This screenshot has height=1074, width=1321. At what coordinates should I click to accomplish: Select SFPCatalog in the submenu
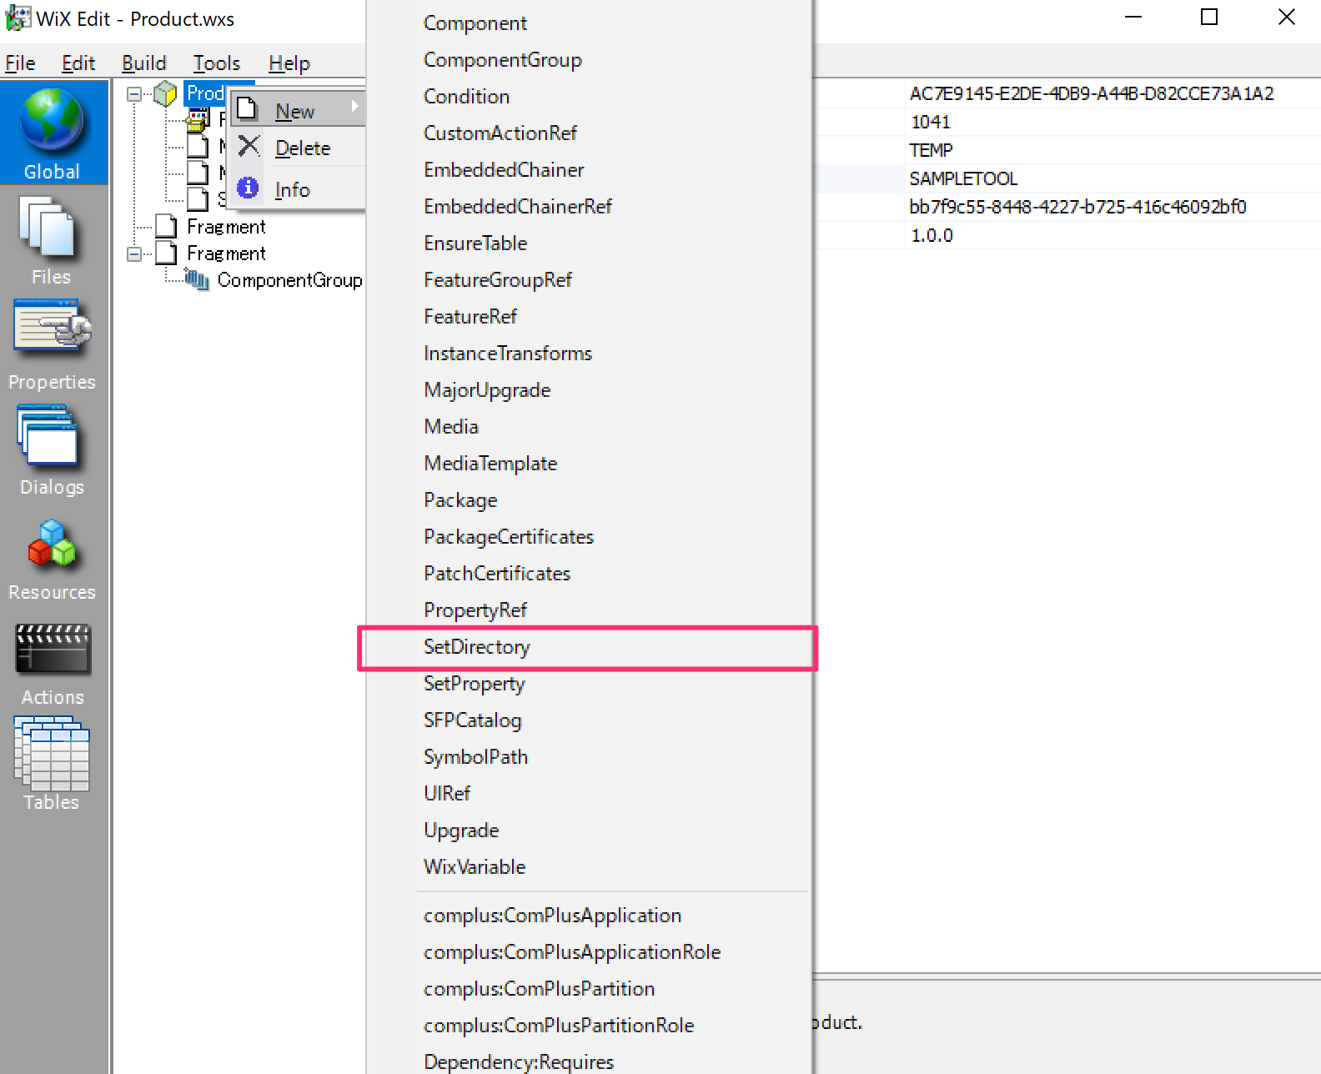point(587,720)
